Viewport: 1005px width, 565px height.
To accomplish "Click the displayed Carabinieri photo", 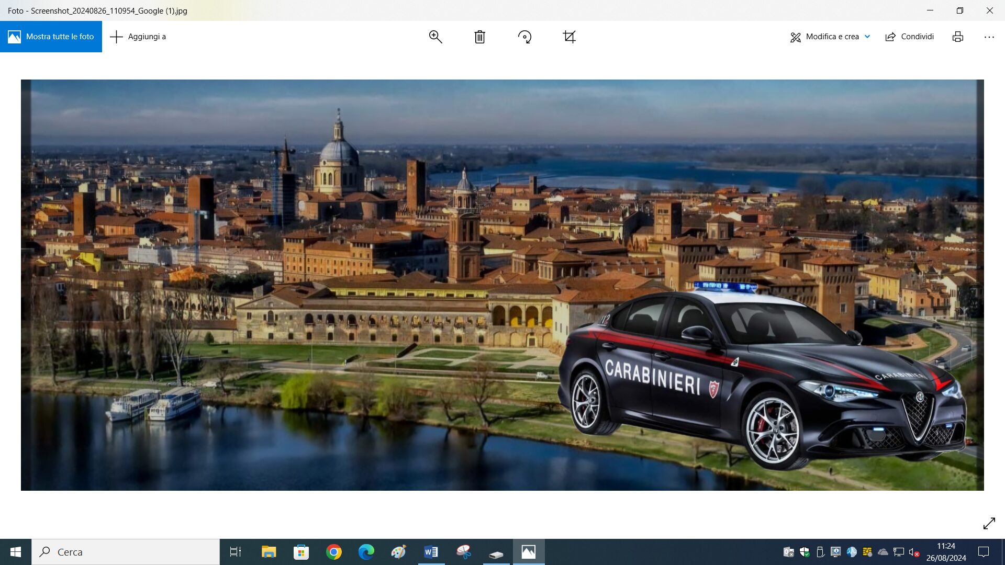I will pyautogui.click(x=502, y=285).
